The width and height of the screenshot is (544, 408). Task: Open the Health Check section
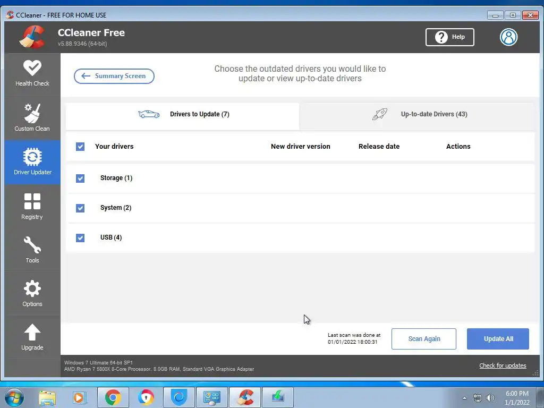(32, 73)
